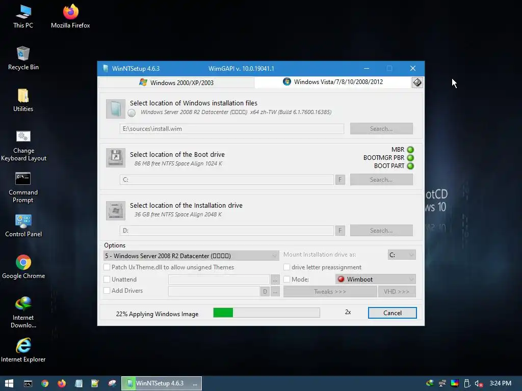Open the Mozilla Firefox desktop shortcut

pyautogui.click(x=70, y=17)
